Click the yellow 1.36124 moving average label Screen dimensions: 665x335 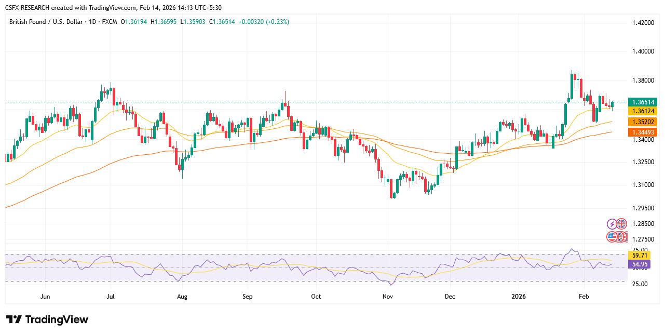coord(642,111)
